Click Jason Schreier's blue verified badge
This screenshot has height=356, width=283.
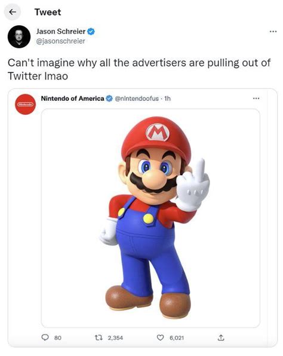tap(91, 31)
